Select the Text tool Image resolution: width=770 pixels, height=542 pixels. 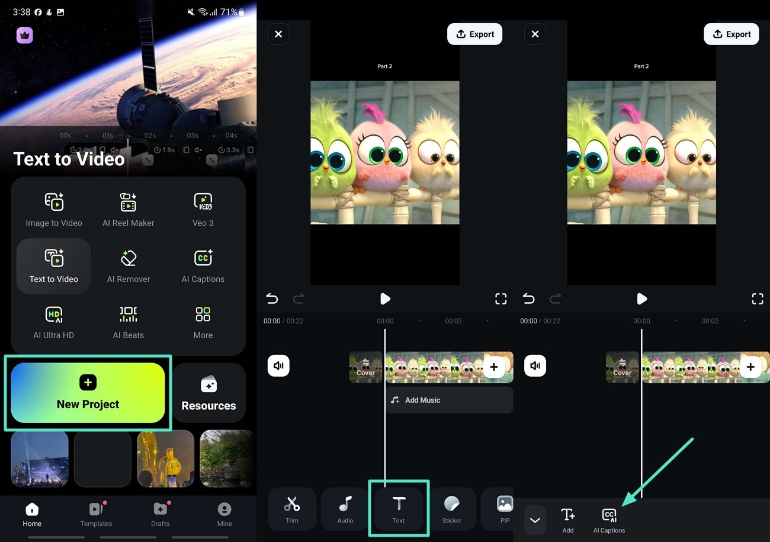click(x=399, y=509)
